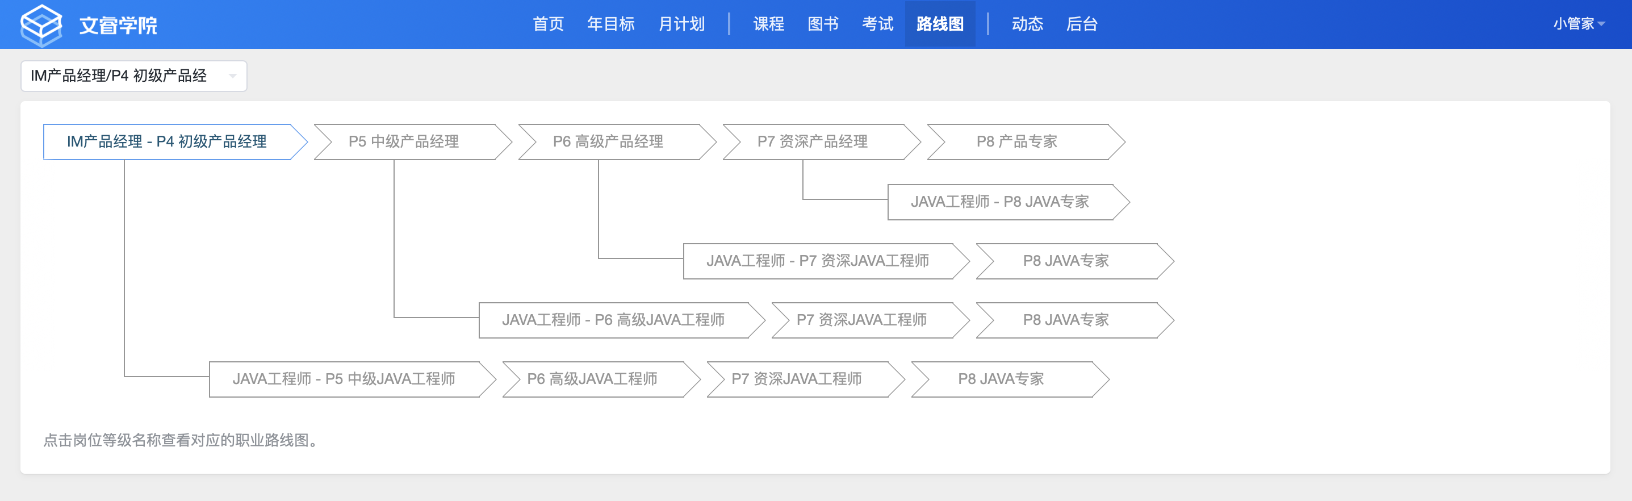Click the P6 高级产品经理 node

tap(617, 142)
